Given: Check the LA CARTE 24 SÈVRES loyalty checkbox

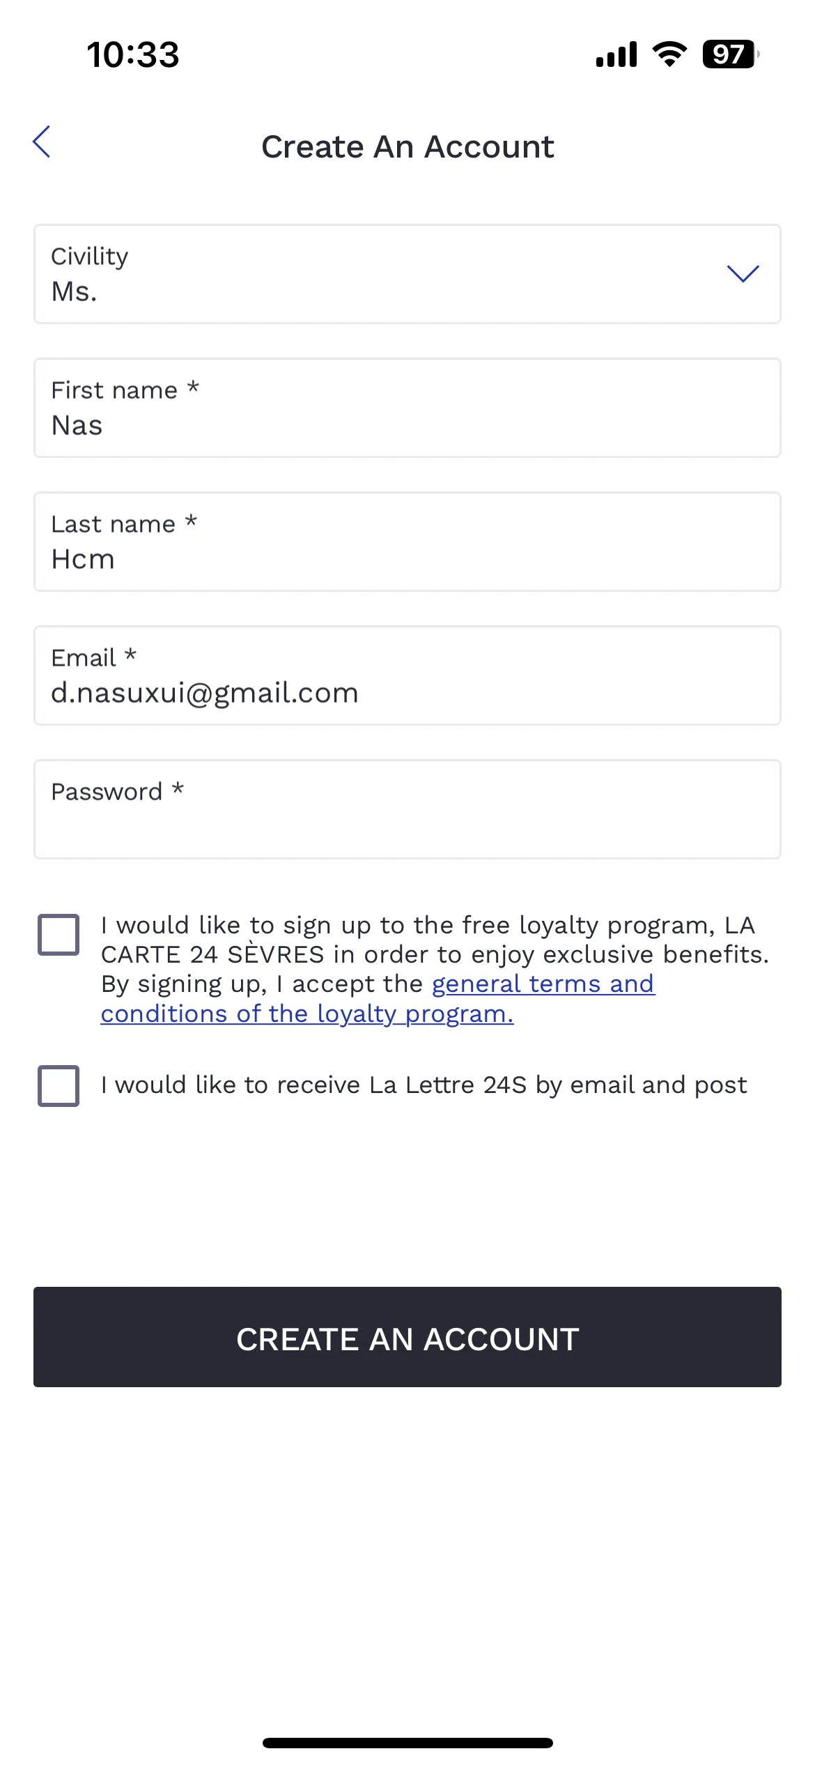Looking at the screenshot, I should pos(59,934).
